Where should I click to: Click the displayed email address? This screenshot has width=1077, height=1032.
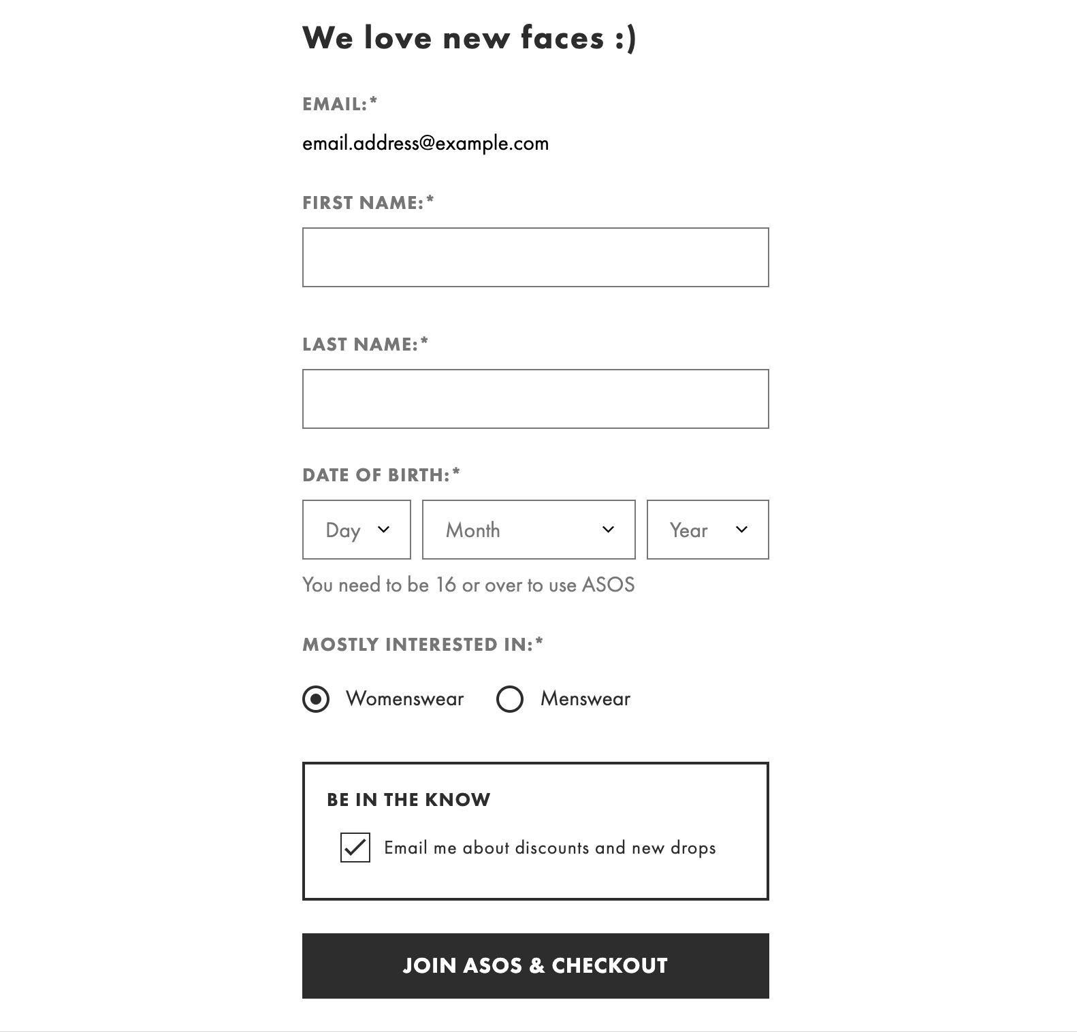click(425, 143)
